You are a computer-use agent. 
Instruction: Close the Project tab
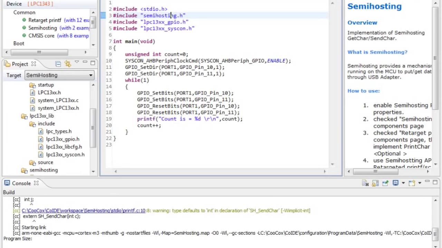33,64
